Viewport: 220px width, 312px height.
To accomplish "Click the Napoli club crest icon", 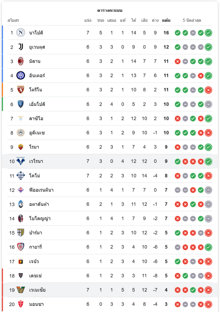I will [x=21, y=32].
